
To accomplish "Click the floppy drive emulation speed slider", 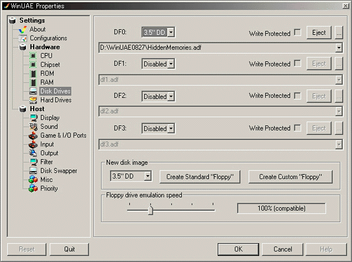I will (x=150, y=210).
